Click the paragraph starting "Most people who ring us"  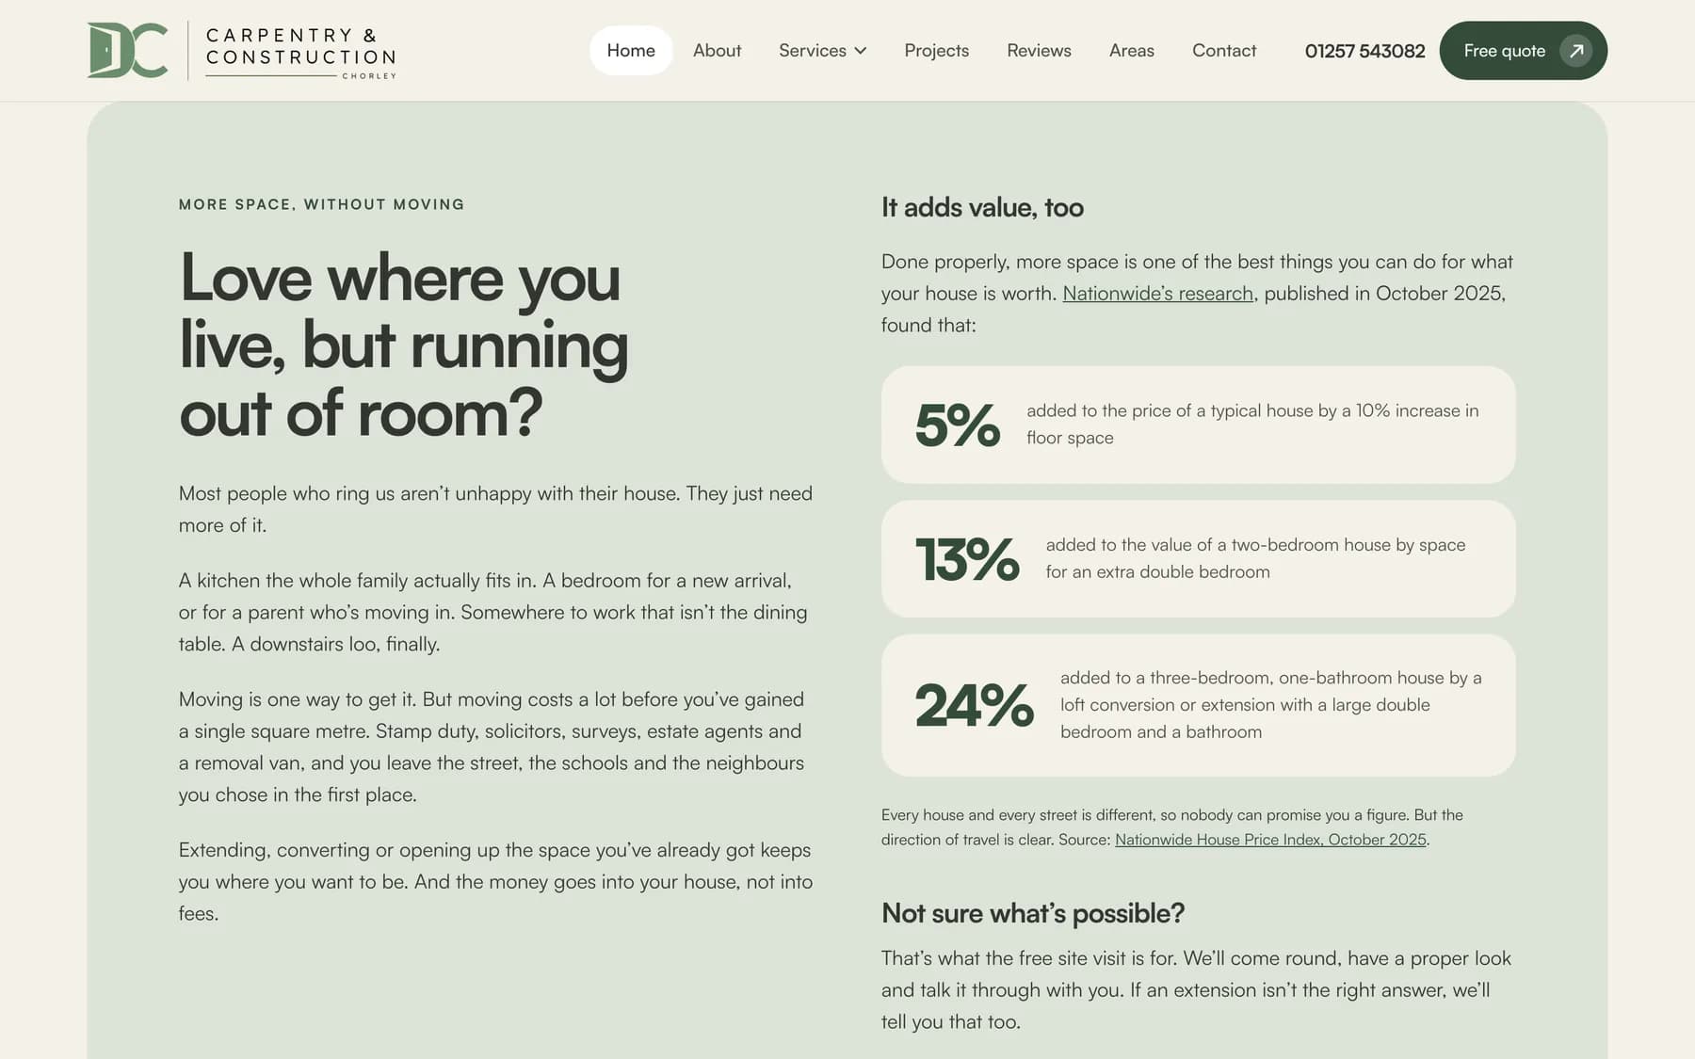click(495, 509)
